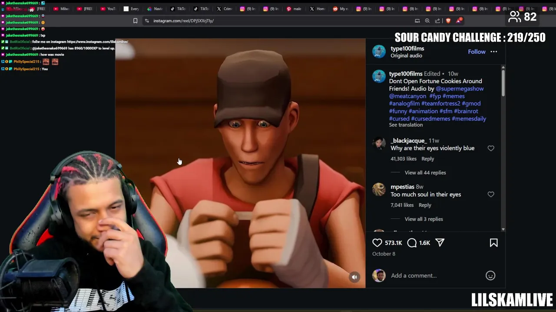Screen dimensions: 556x312
Task: Open site settings icon beside the URL
Action: click(x=147, y=21)
